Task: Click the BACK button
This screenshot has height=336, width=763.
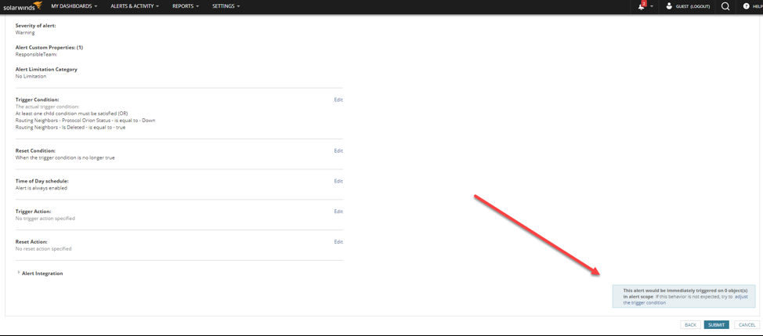Action: pyautogui.click(x=690, y=325)
